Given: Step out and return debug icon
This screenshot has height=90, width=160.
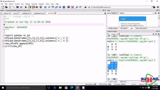Looking at the screenshot, I should point(56,7).
